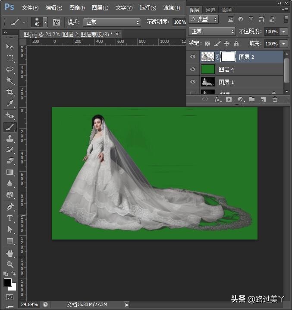This screenshot has width=292, height=310.
Task: Toggle smart object layer filter
Action: point(272,19)
